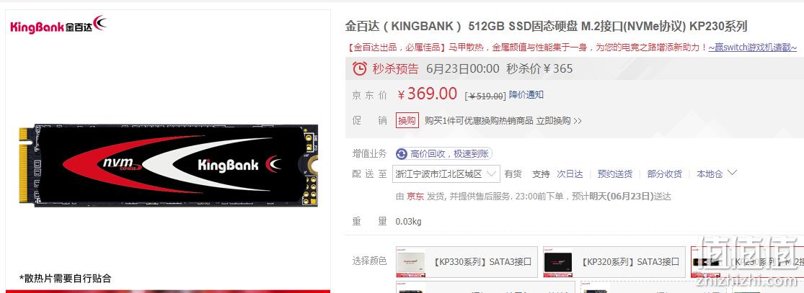The image size is (804, 293).
Task: Open the 预约送货 delivery option
Action: (x=615, y=173)
